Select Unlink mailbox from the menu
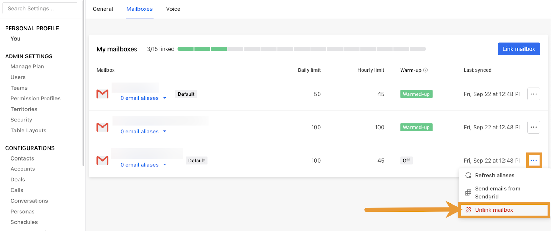 point(494,210)
